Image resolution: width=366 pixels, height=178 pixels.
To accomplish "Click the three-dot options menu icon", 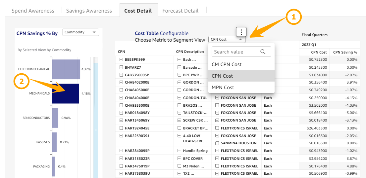I will click(241, 32).
